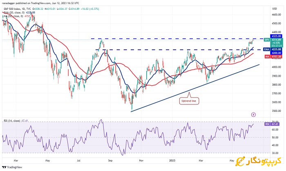Click the 4000.00 price axis label
The width and height of the screenshot is (286, 171).
pyautogui.click(x=277, y=67)
